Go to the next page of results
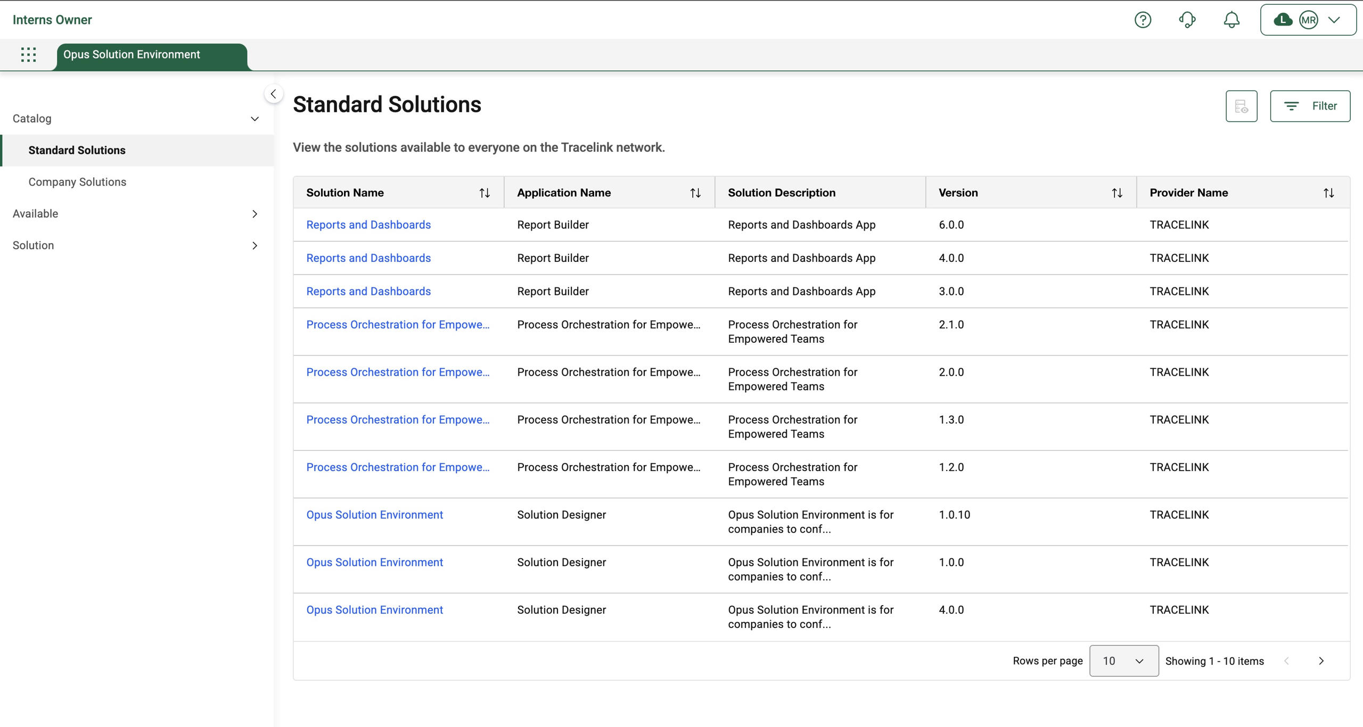1363x727 pixels. click(x=1321, y=661)
